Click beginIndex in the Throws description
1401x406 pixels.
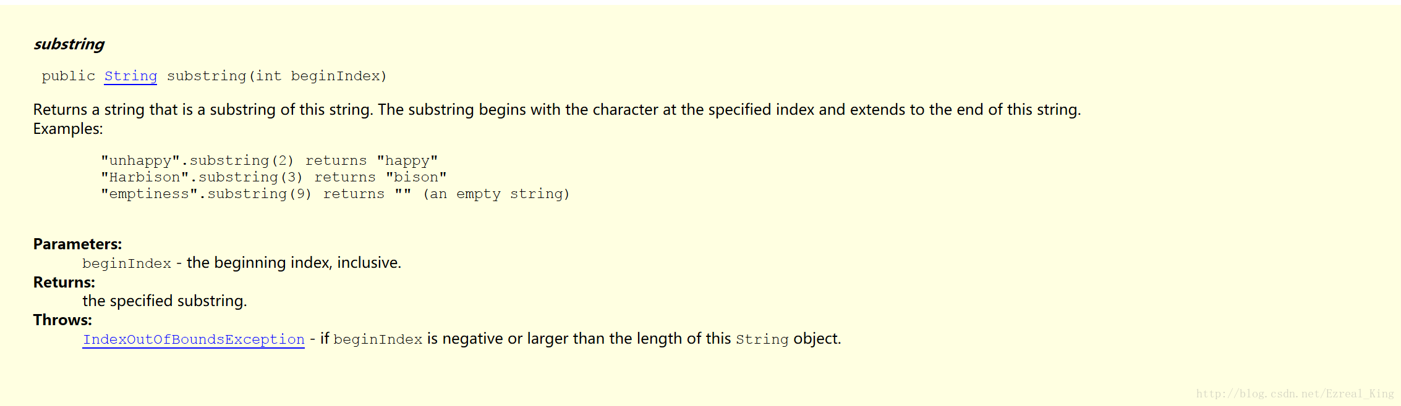click(378, 339)
